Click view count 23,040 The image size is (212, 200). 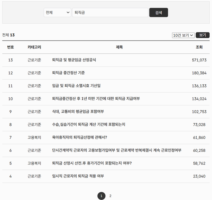click(x=199, y=176)
